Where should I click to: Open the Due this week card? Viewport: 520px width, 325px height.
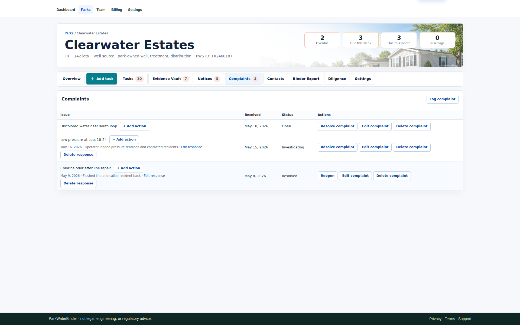pos(360,40)
